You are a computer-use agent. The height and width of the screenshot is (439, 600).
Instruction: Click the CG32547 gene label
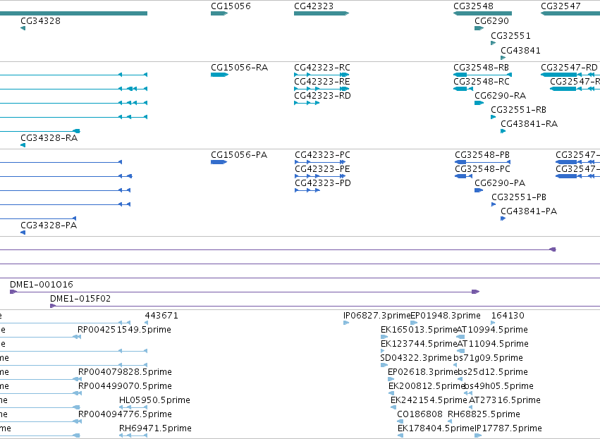pos(561,6)
